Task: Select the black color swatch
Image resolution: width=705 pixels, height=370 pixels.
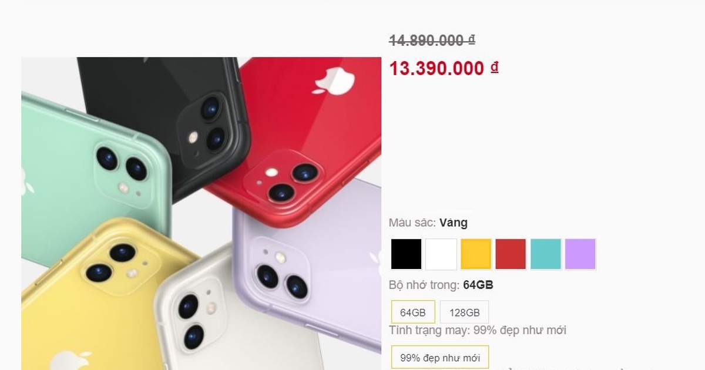Action: (406, 254)
